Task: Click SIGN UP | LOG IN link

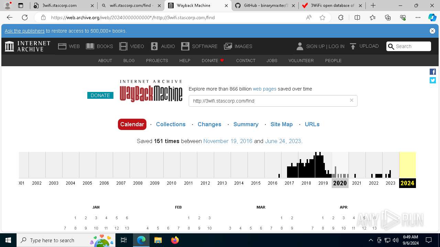Action: pos(325,46)
